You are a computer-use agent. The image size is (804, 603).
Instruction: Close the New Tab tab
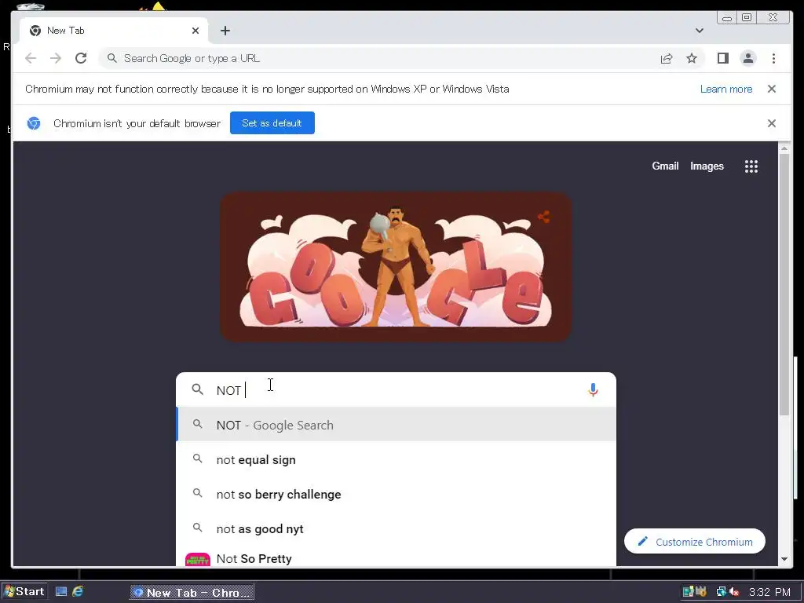pos(196,31)
